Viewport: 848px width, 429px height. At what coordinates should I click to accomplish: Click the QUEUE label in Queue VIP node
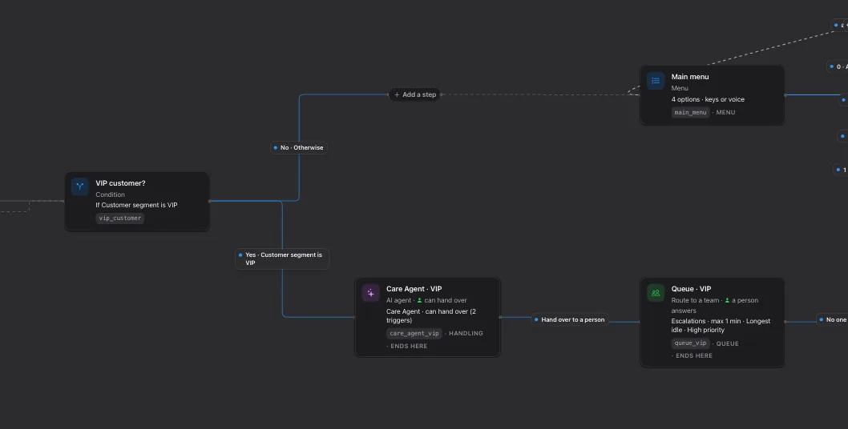pyautogui.click(x=728, y=343)
